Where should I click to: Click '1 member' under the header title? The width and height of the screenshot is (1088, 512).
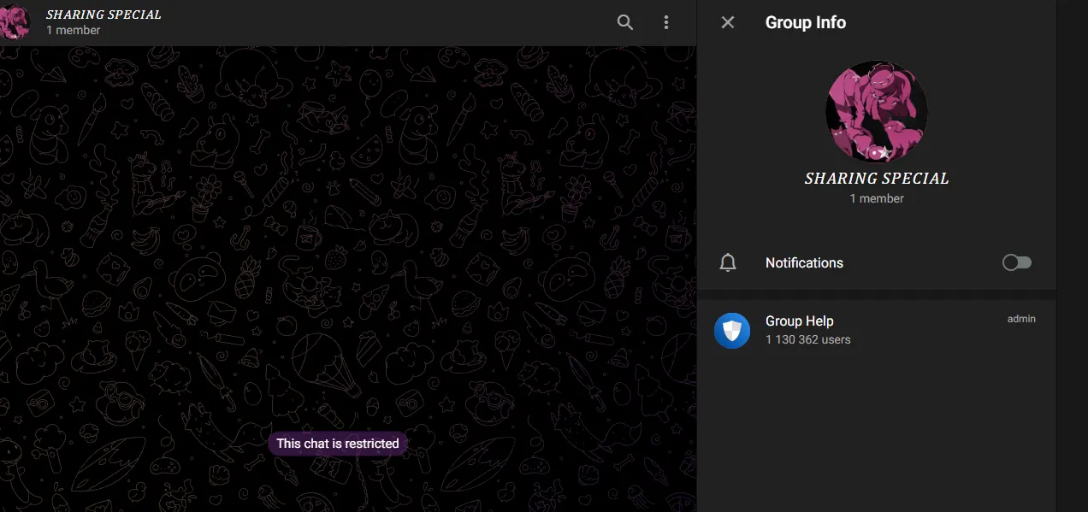(74, 30)
